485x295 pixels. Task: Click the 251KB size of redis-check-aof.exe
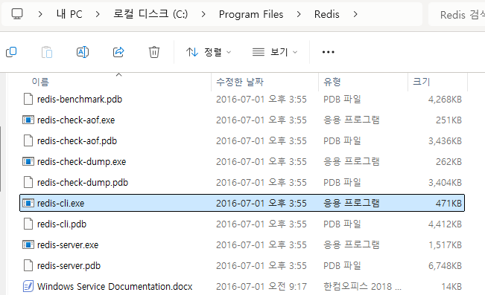tap(448, 120)
